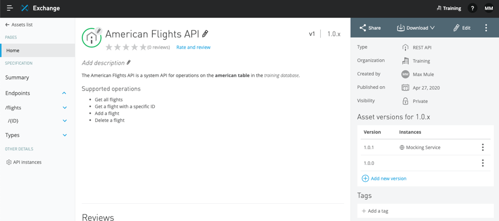Go back to Assets list
The width and height of the screenshot is (499, 221).
pos(19,25)
